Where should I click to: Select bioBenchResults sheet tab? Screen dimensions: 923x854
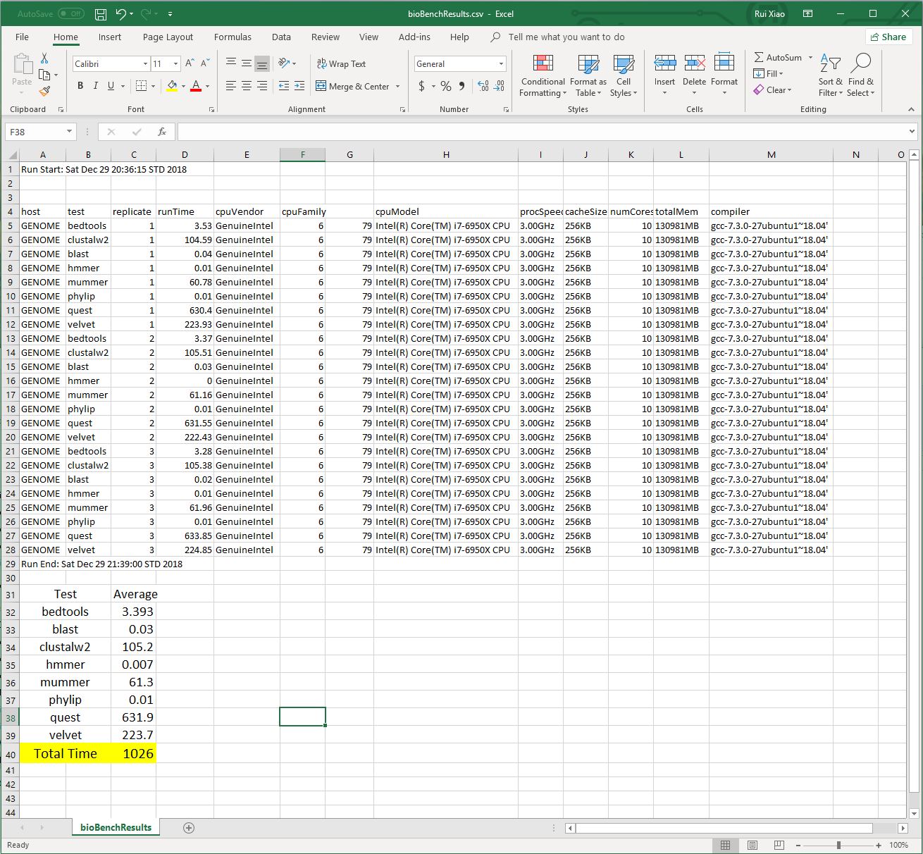click(x=116, y=827)
